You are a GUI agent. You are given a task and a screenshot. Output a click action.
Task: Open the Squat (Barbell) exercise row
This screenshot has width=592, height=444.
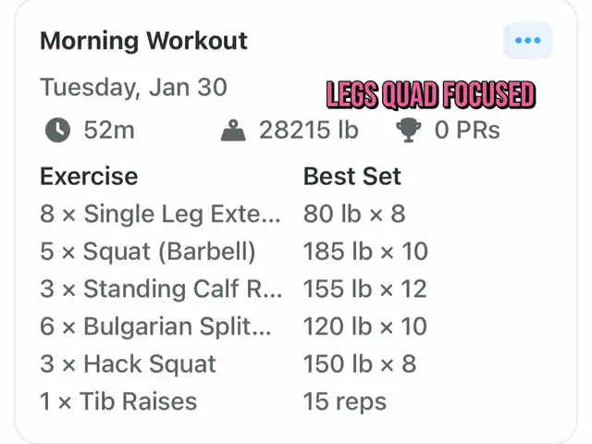pos(234,252)
